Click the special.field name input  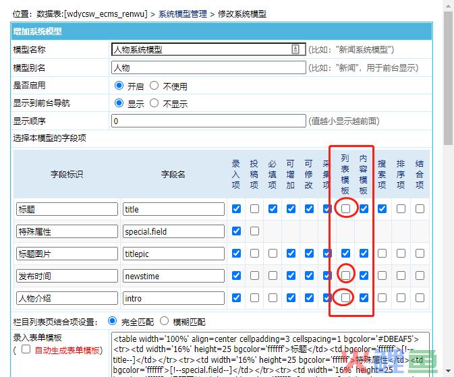[174, 231]
